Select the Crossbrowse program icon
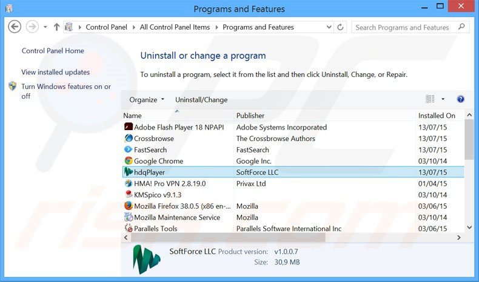Viewport: 479px width, 282px height. (129, 138)
